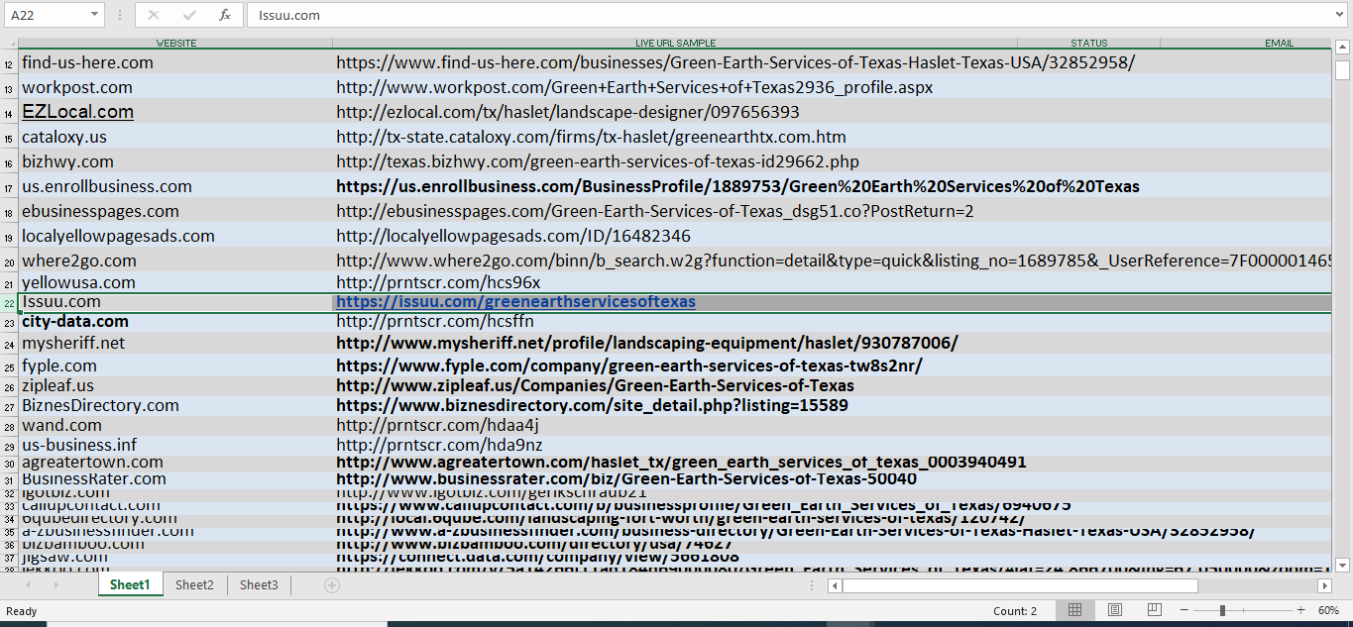Select the where2go.com cell

[x=175, y=261]
